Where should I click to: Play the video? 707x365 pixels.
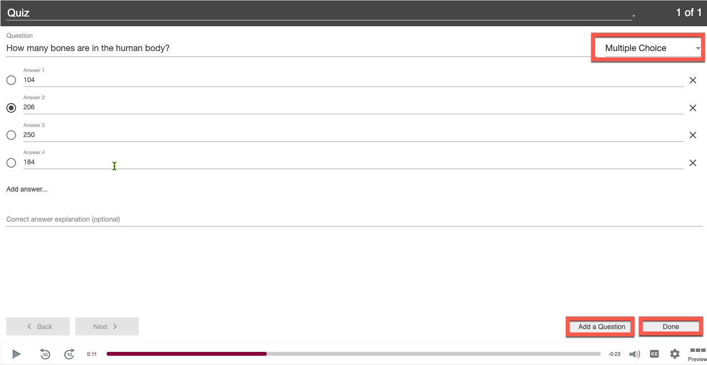pos(17,354)
